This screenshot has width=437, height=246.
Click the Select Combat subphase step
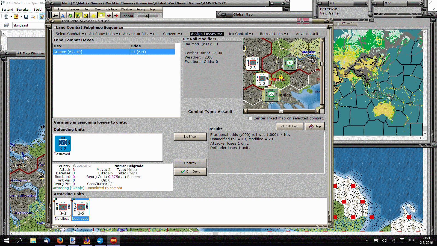(71, 34)
